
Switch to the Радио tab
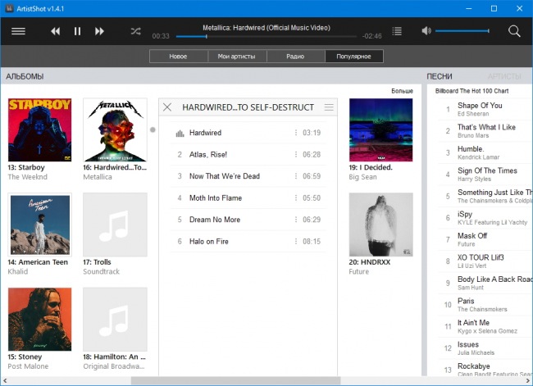pyautogui.click(x=295, y=57)
